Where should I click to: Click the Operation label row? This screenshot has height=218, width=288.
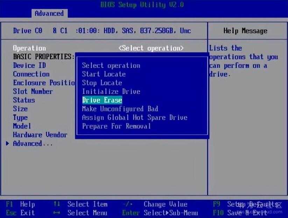[x=29, y=48]
